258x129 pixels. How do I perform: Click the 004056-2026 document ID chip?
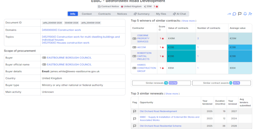click(72, 23)
